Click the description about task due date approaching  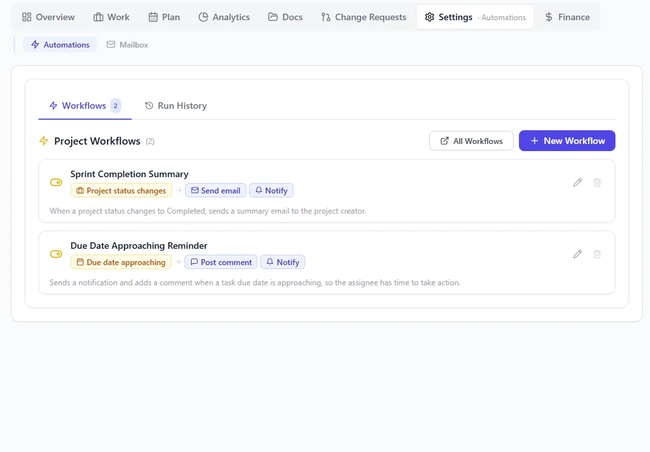(x=255, y=283)
